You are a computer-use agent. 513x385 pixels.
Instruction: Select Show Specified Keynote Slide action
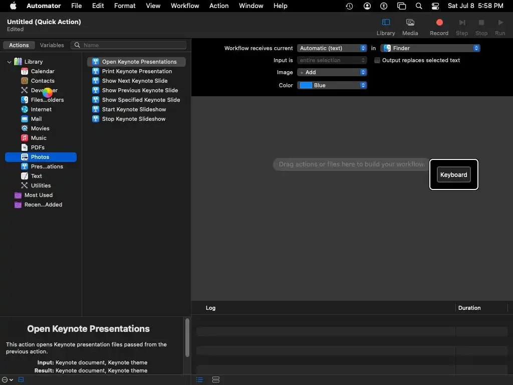point(136,100)
